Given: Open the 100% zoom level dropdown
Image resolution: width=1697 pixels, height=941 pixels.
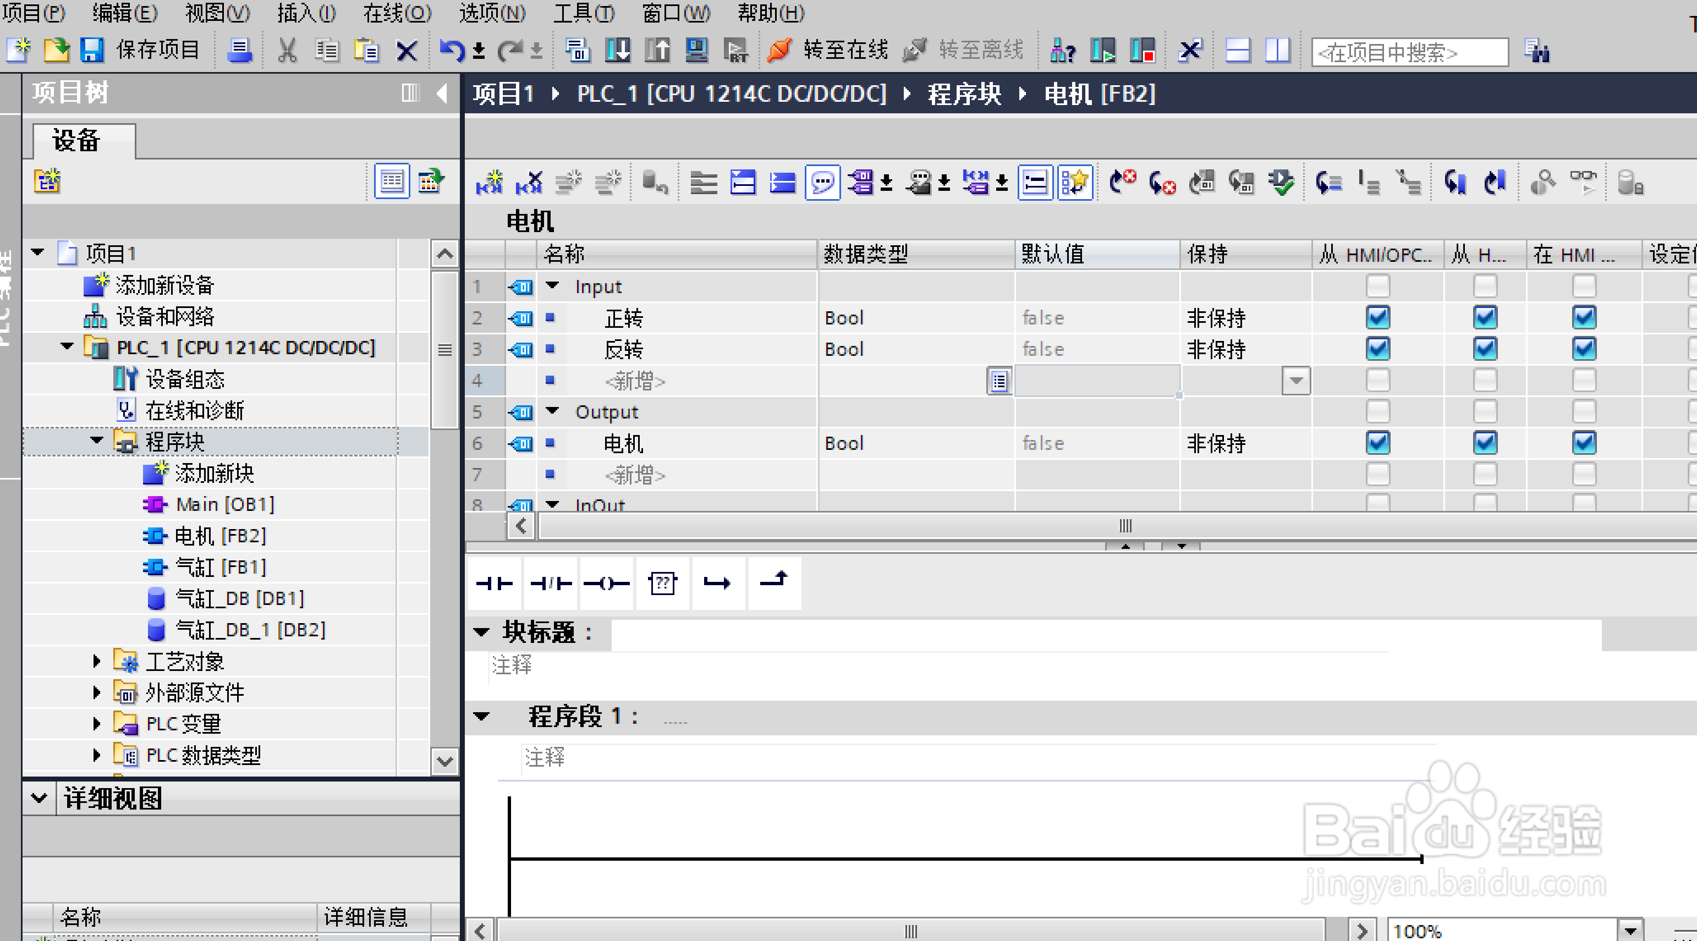Looking at the screenshot, I should click(x=1630, y=931).
